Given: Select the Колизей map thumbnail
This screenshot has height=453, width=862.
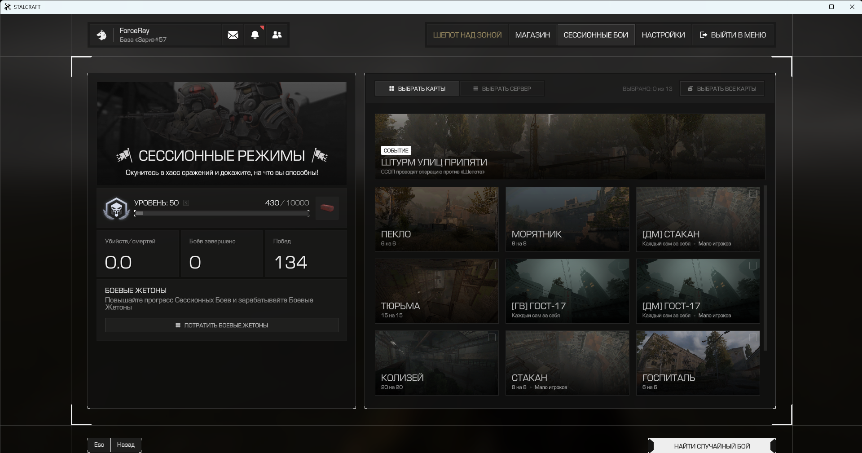Looking at the screenshot, I should pyautogui.click(x=437, y=363).
